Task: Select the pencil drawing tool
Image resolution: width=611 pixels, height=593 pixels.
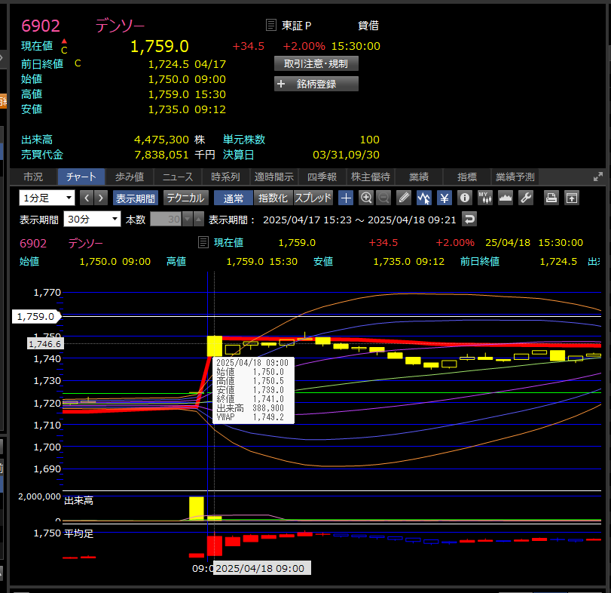Action: (404, 198)
